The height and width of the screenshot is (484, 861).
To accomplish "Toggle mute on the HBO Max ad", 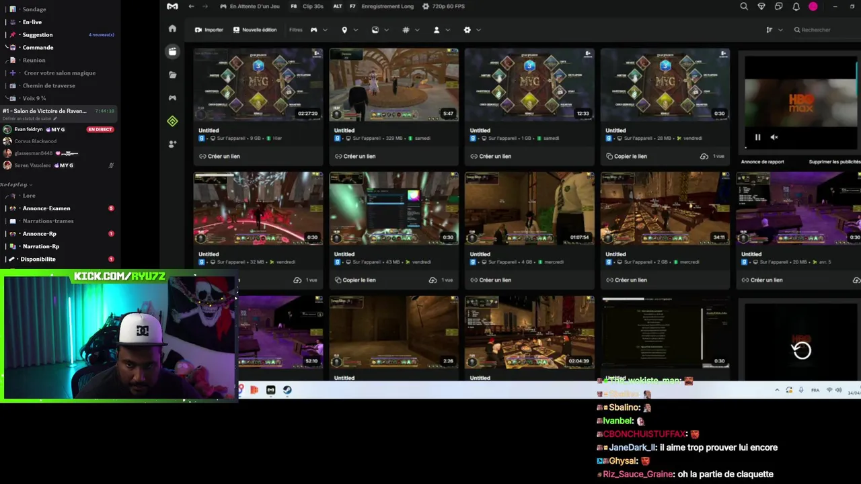I will click(774, 137).
